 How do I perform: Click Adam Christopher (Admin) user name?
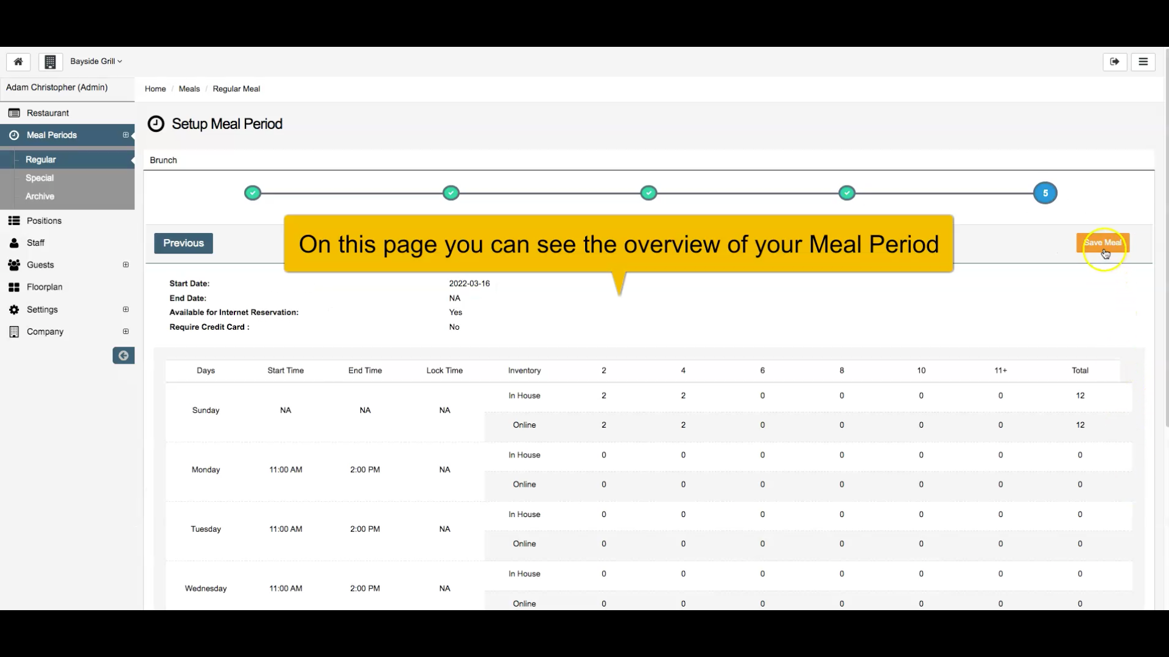pos(57,88)
